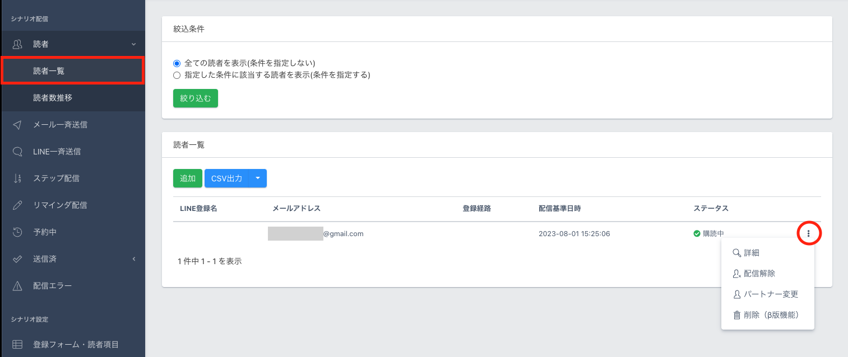The width and height of the screenshot is (848, 357).
Task: Click the ステップ配信 sort icon
Action: coord(17,178)
